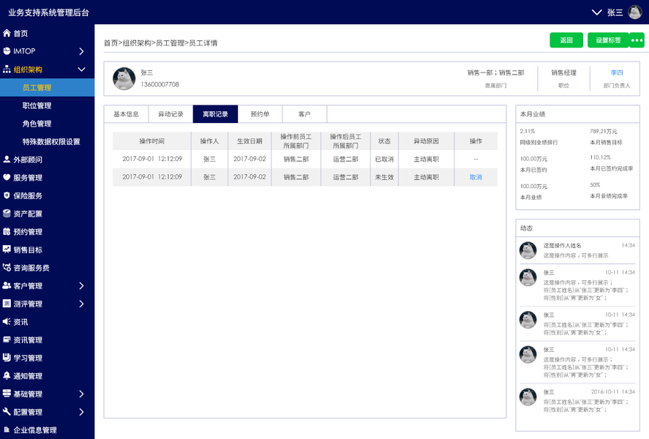Expand the IMTOP menu chevron
The height and width of the screenshot is (439, 649).
pos(81,51)
